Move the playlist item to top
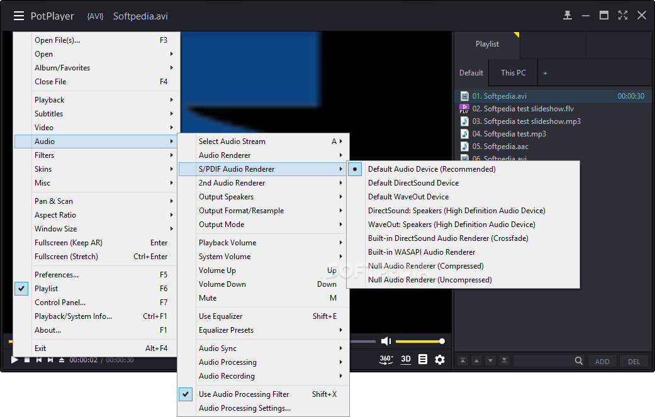The width and height of the screenshot is (655, 417). (463, 360)
